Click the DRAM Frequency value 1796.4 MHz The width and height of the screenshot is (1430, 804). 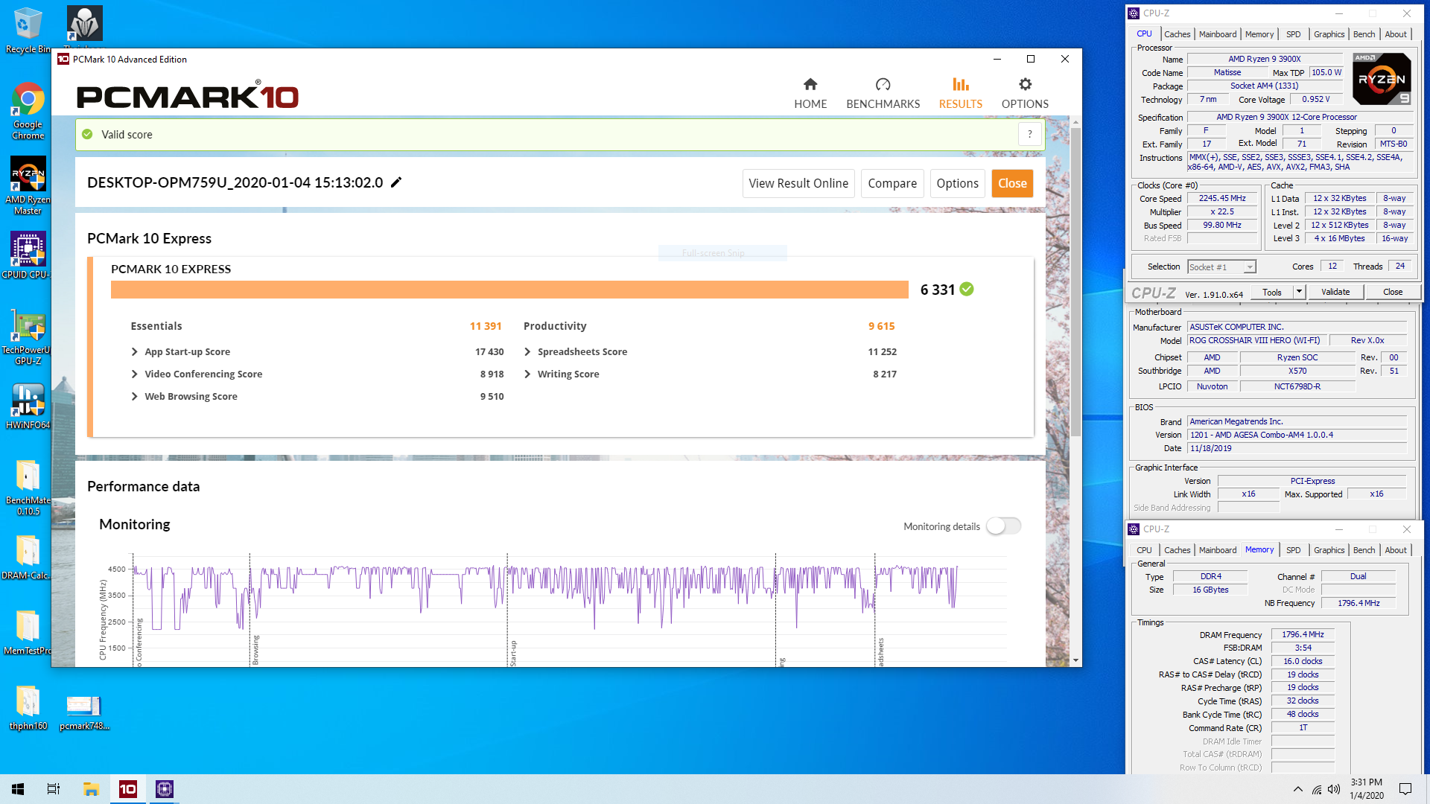pyautogui.click(x=1303, y=635)
